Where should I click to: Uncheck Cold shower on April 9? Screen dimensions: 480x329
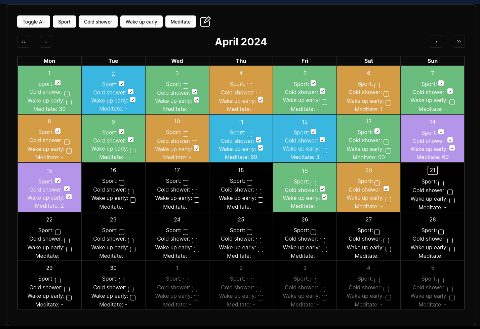point(131,140)
